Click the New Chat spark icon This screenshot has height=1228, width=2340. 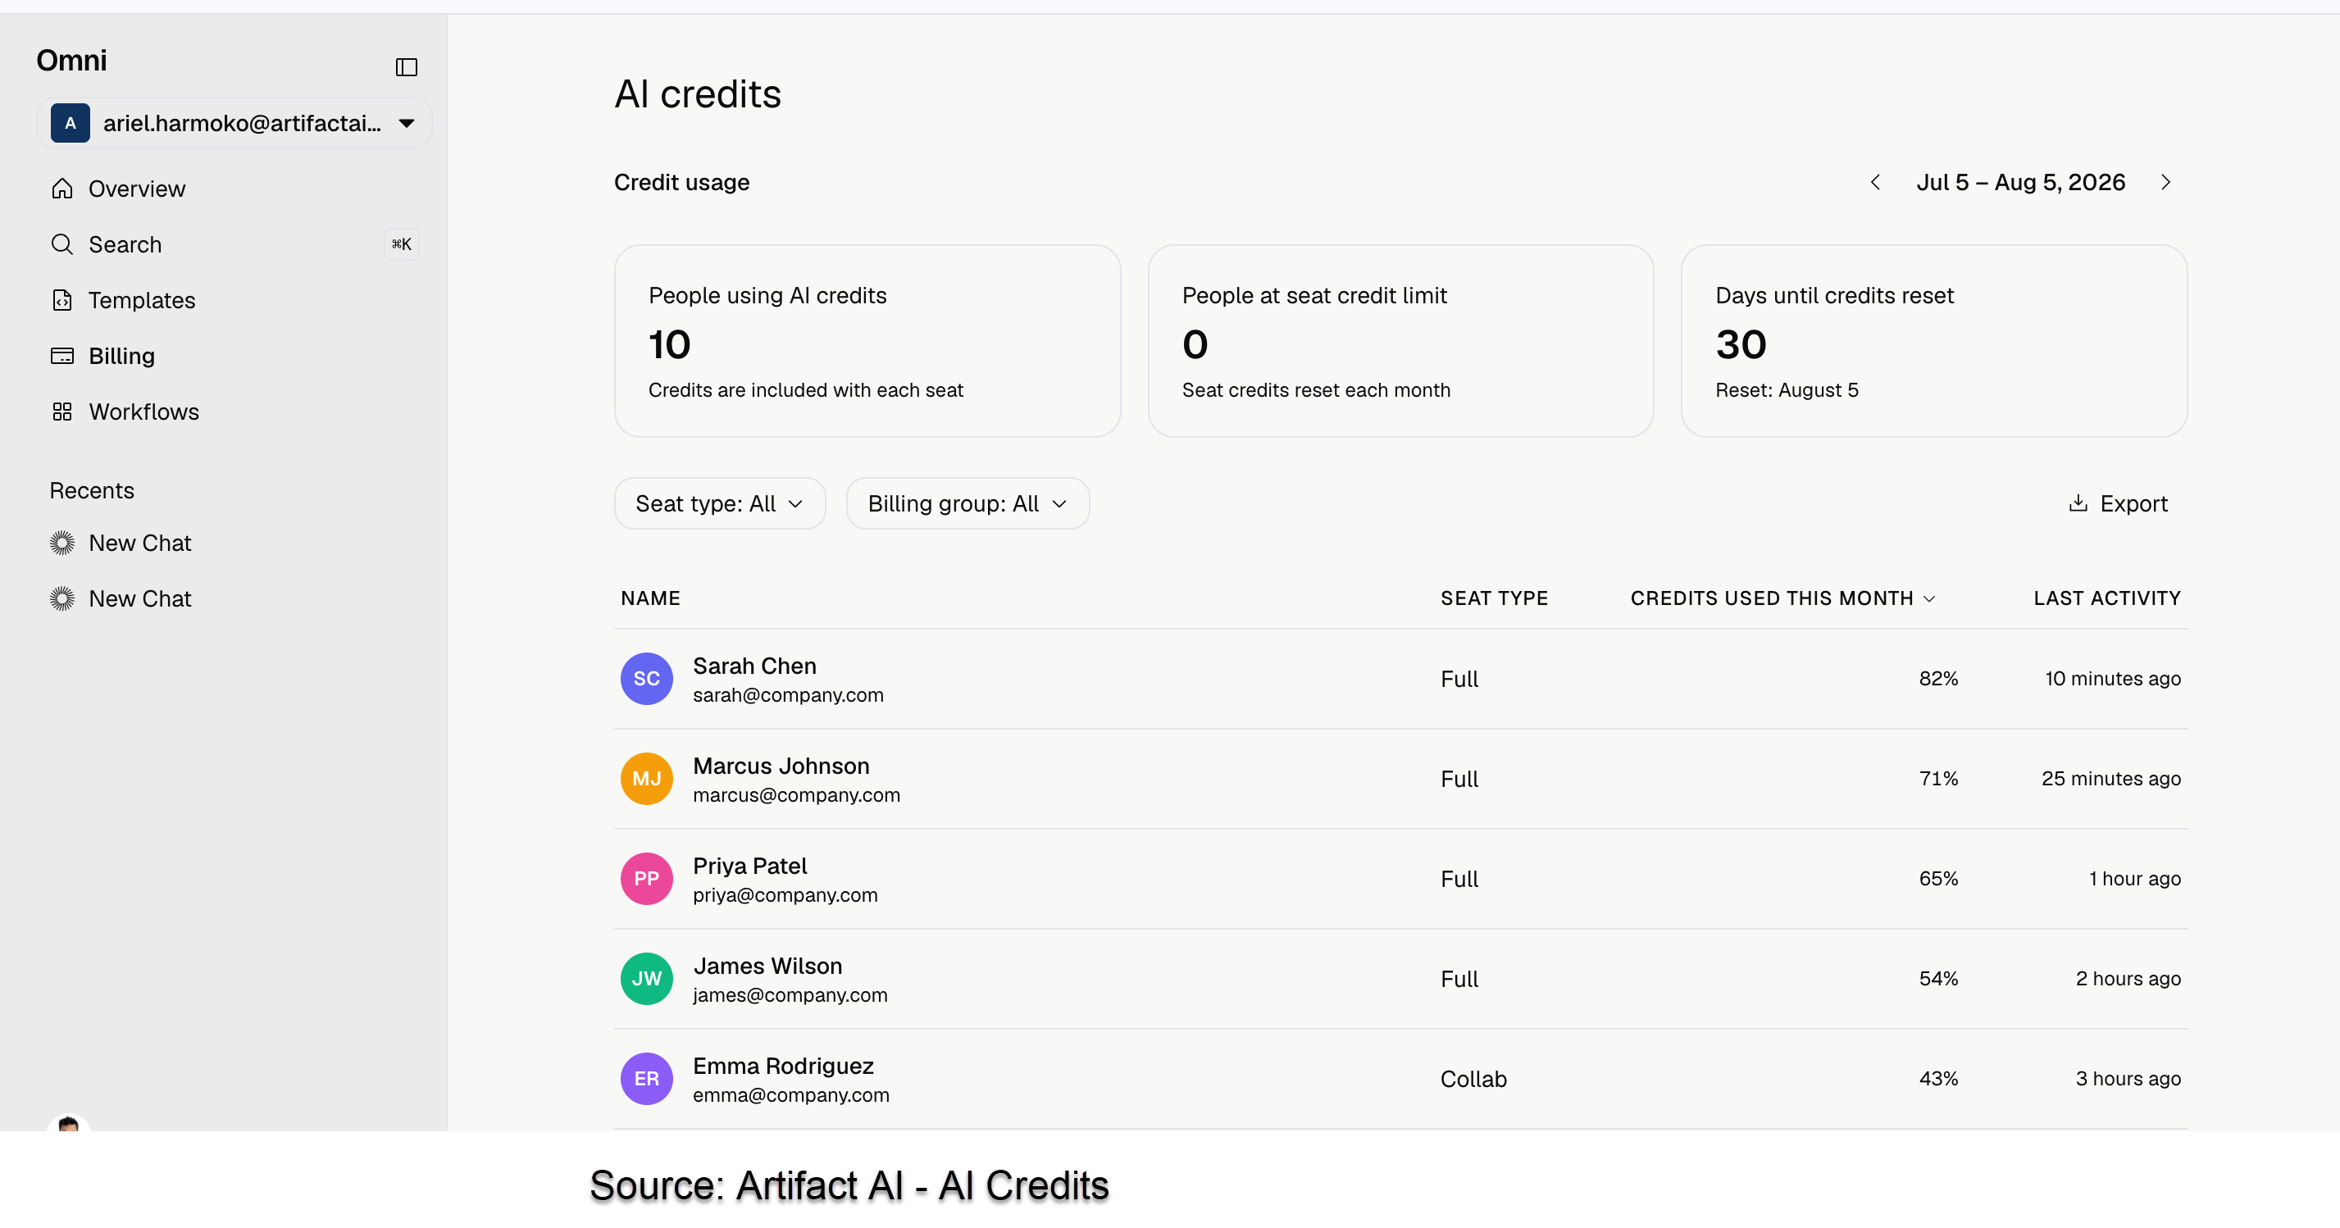[x=61, y=542]
